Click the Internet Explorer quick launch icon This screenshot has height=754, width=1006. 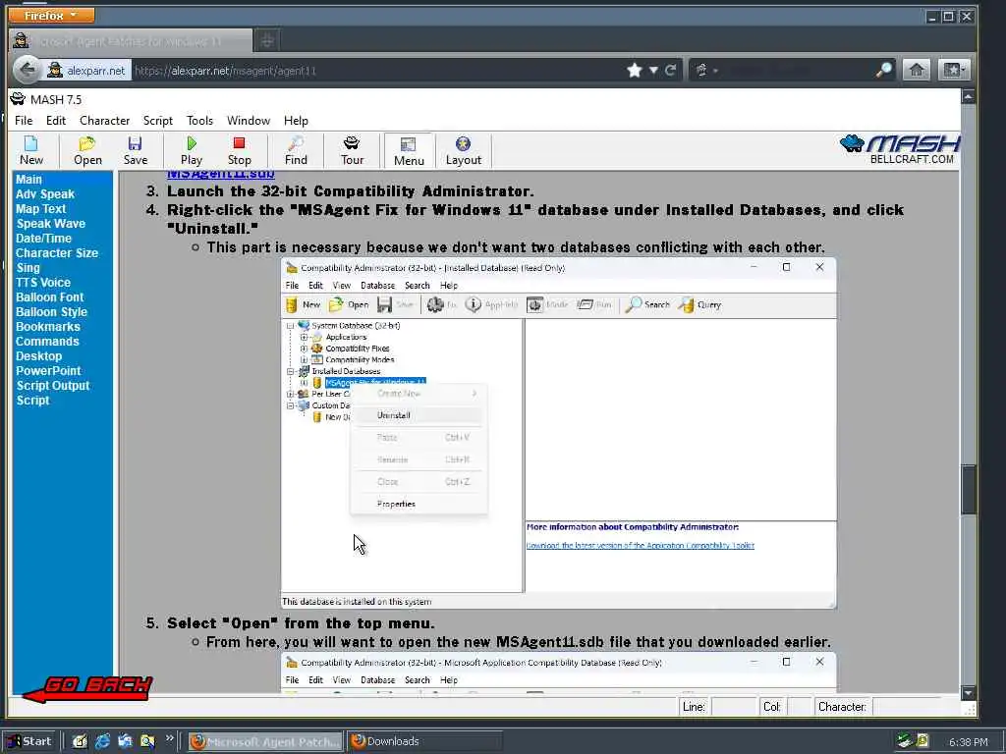(102, 741)
